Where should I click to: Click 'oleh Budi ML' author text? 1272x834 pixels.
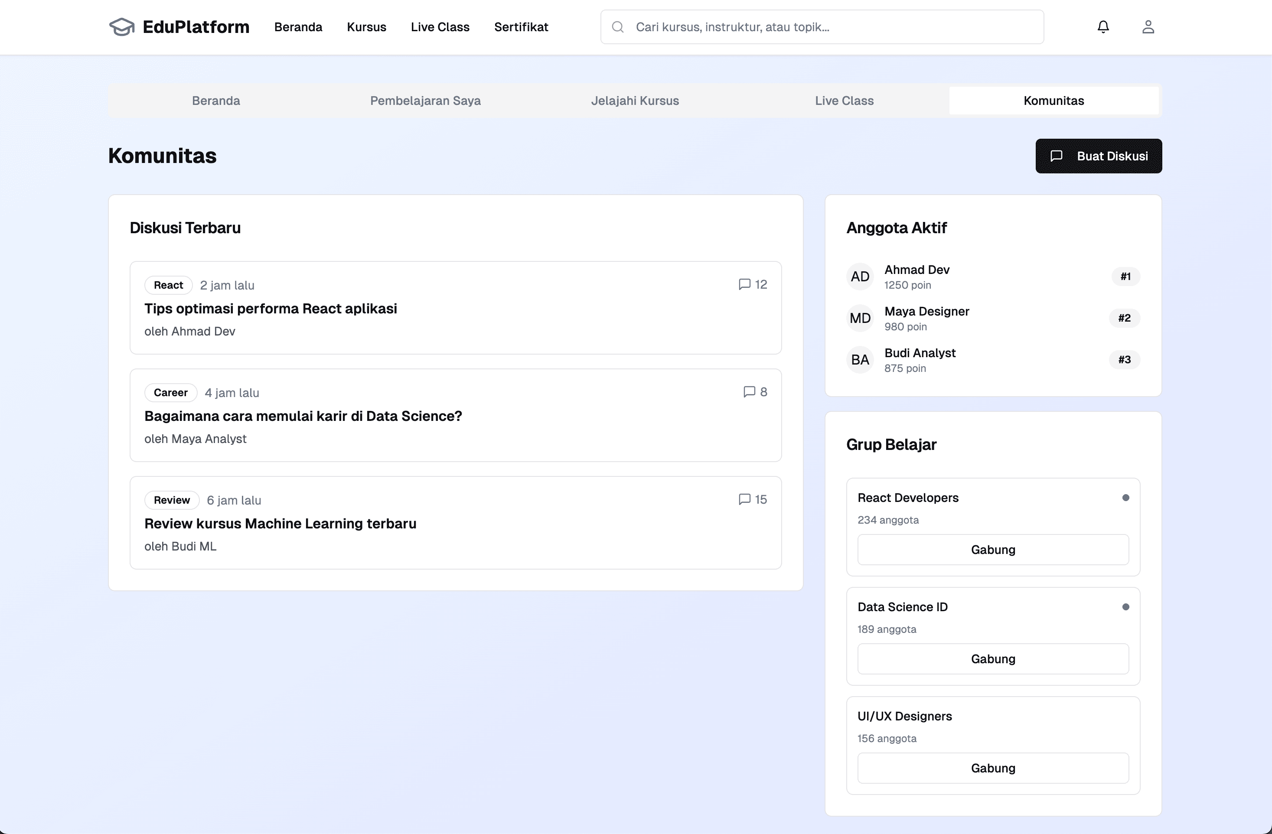coord(180,546)
